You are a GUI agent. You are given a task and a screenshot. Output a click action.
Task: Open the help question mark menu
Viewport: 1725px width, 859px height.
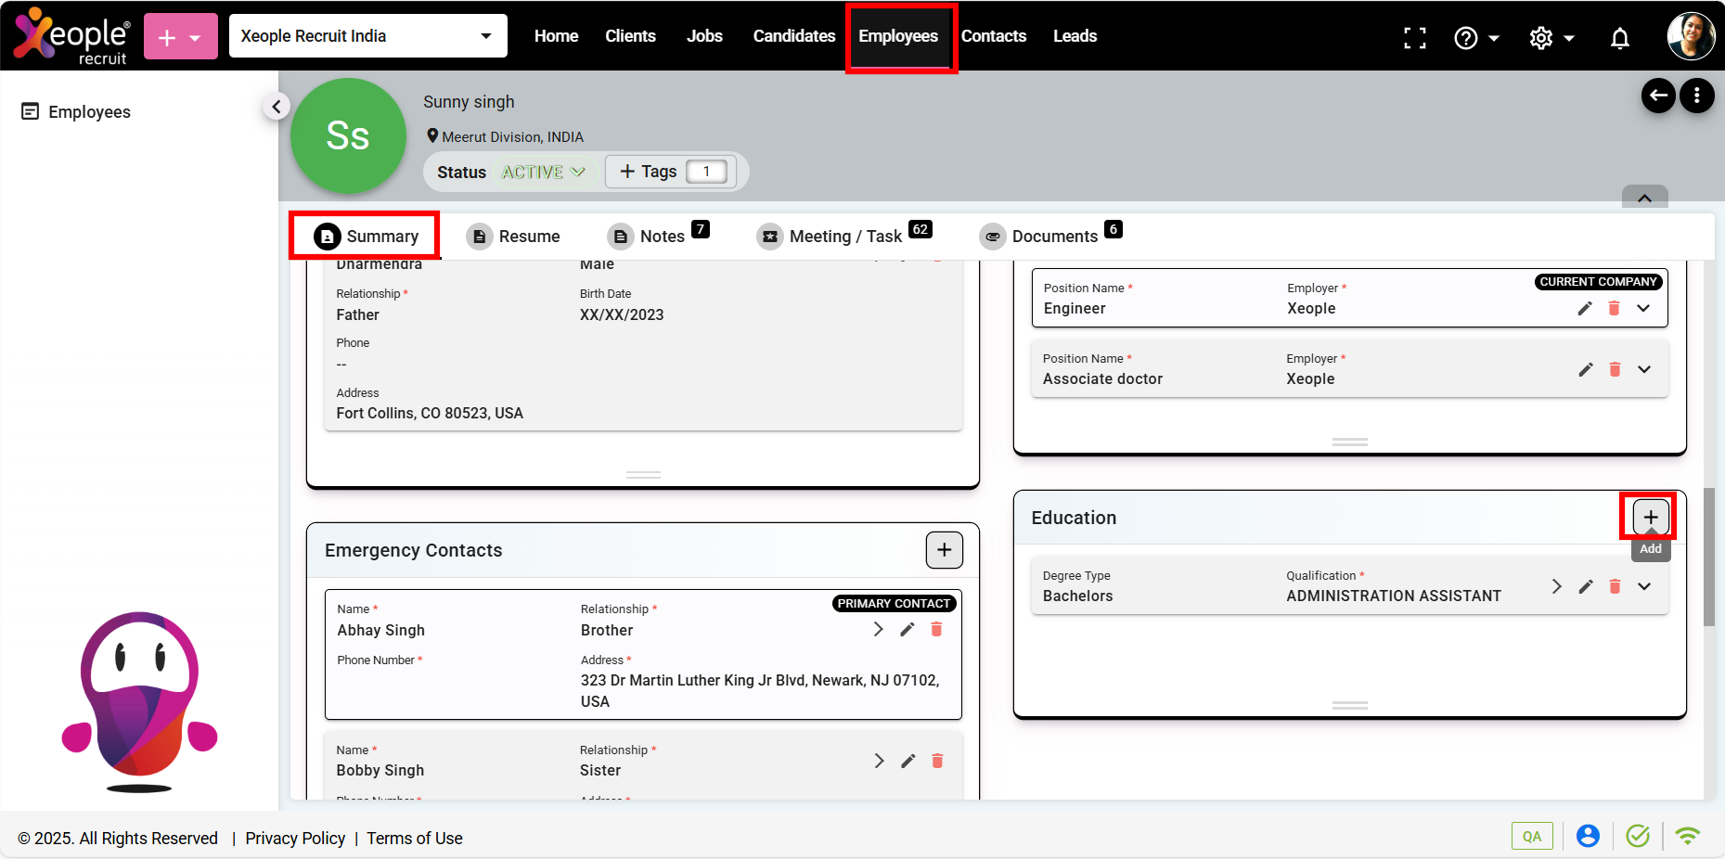pos(1476,38)
